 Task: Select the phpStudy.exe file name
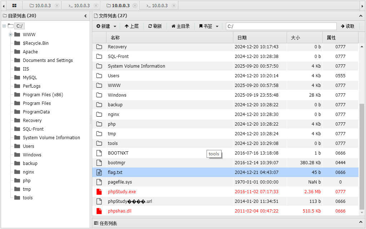(122, 192)
